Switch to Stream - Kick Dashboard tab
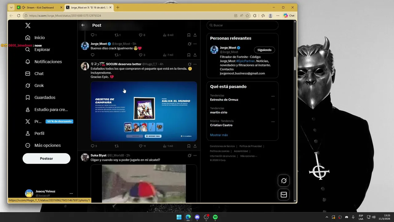This screenshot has height=222, width=394. point(40,7)
